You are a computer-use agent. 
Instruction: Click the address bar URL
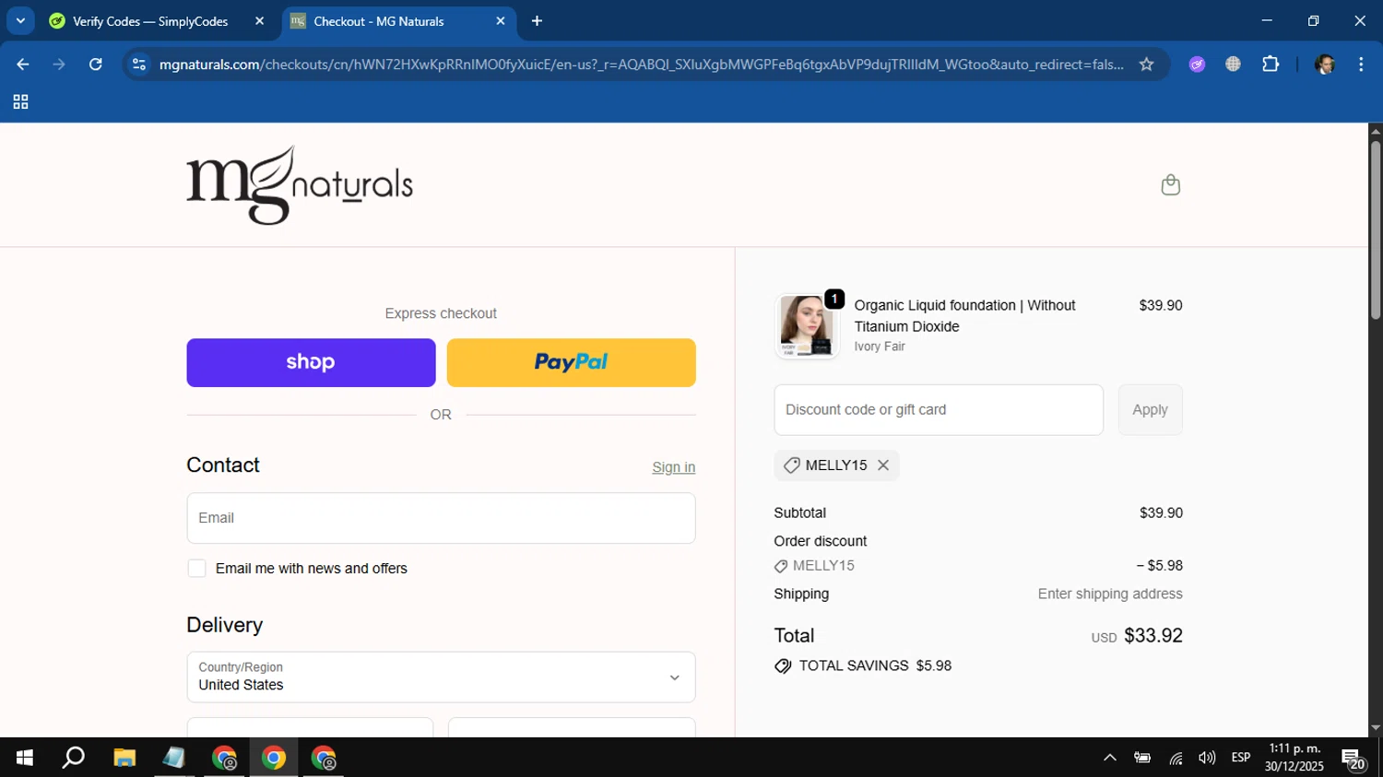[641, 65]
